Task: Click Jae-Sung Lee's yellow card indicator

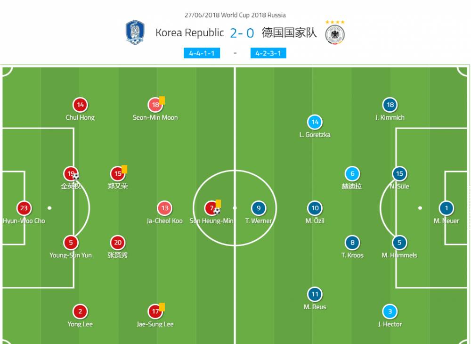Action: [162, 307]
